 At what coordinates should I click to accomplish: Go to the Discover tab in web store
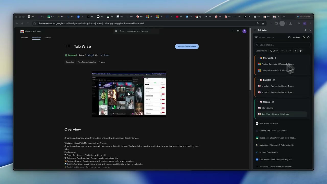tap(24, 38)
